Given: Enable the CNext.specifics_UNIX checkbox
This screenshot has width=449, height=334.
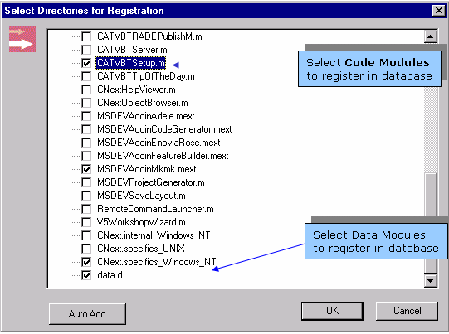Looking at the screenshot, I should pyautogui.click(x=86, y=249).
